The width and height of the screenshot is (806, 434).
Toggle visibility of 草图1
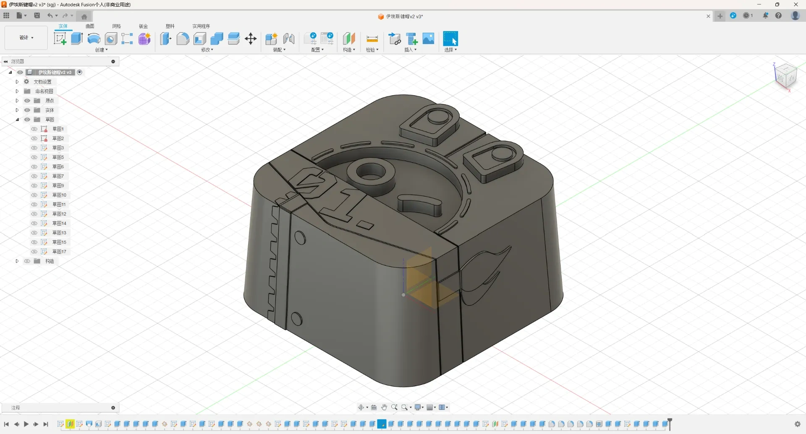click(34, 129)
